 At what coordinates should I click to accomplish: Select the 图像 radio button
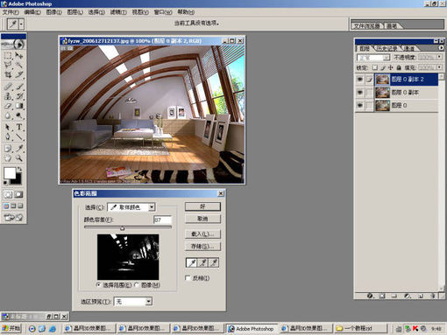[x=137, y=285]
